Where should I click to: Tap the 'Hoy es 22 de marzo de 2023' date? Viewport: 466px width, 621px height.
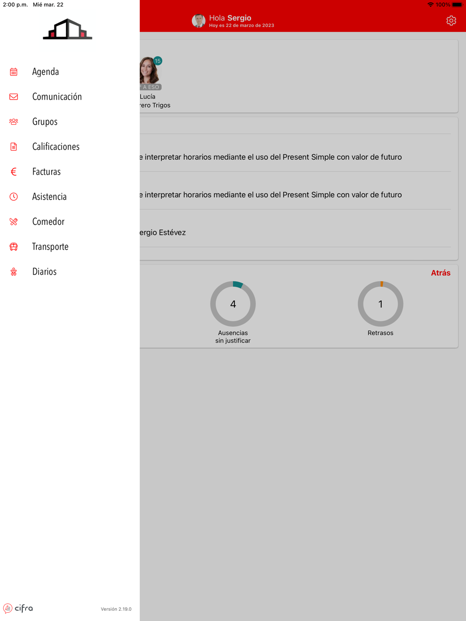[241, 26]
